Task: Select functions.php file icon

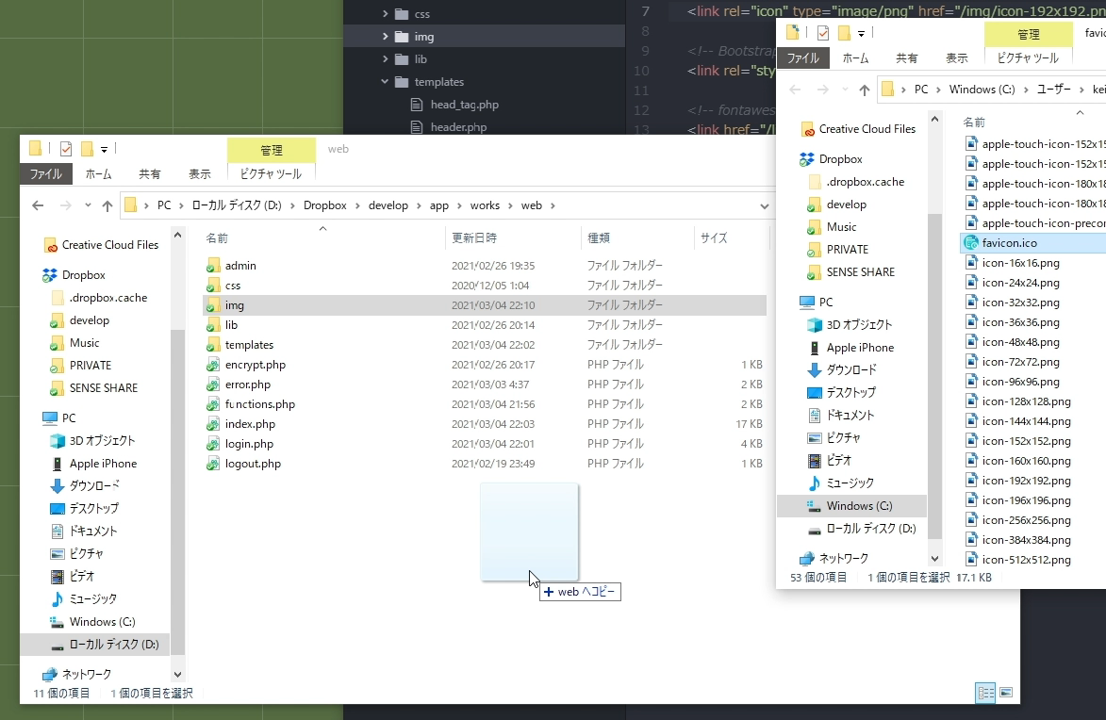Action: pyautogui.click(x=213, y=404)
